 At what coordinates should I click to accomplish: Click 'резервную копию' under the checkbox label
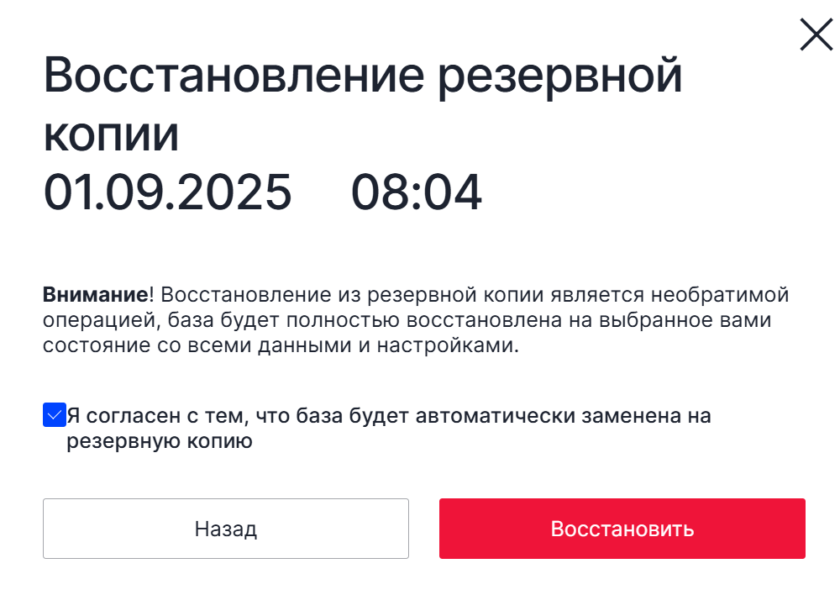tap(159, 441)
